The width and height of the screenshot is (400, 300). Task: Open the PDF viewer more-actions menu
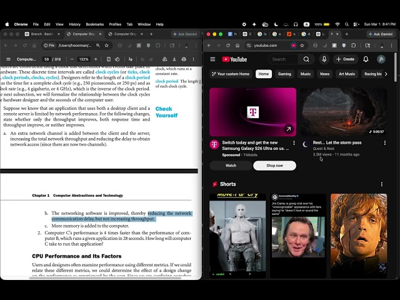(193, 59)
